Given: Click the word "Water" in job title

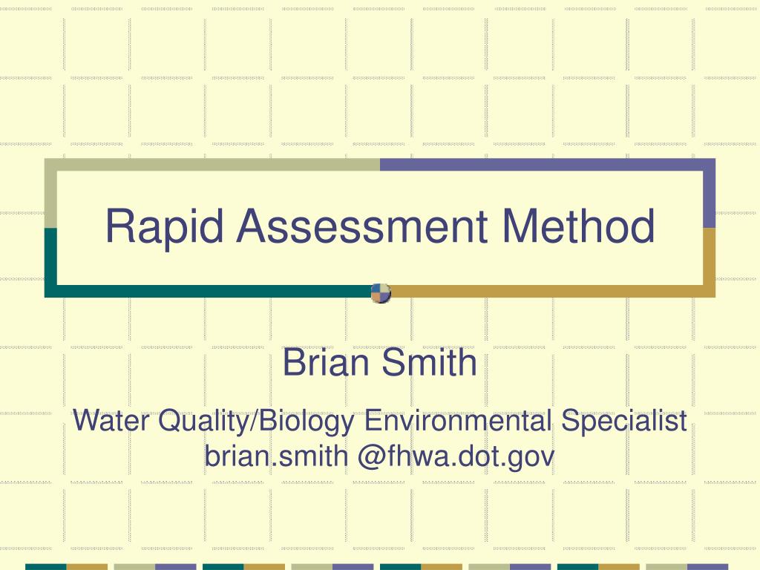Looking at the screenshot, I should (x=111, y=420).
